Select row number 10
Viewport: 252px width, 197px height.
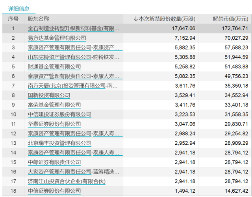(x=13, y=114)
